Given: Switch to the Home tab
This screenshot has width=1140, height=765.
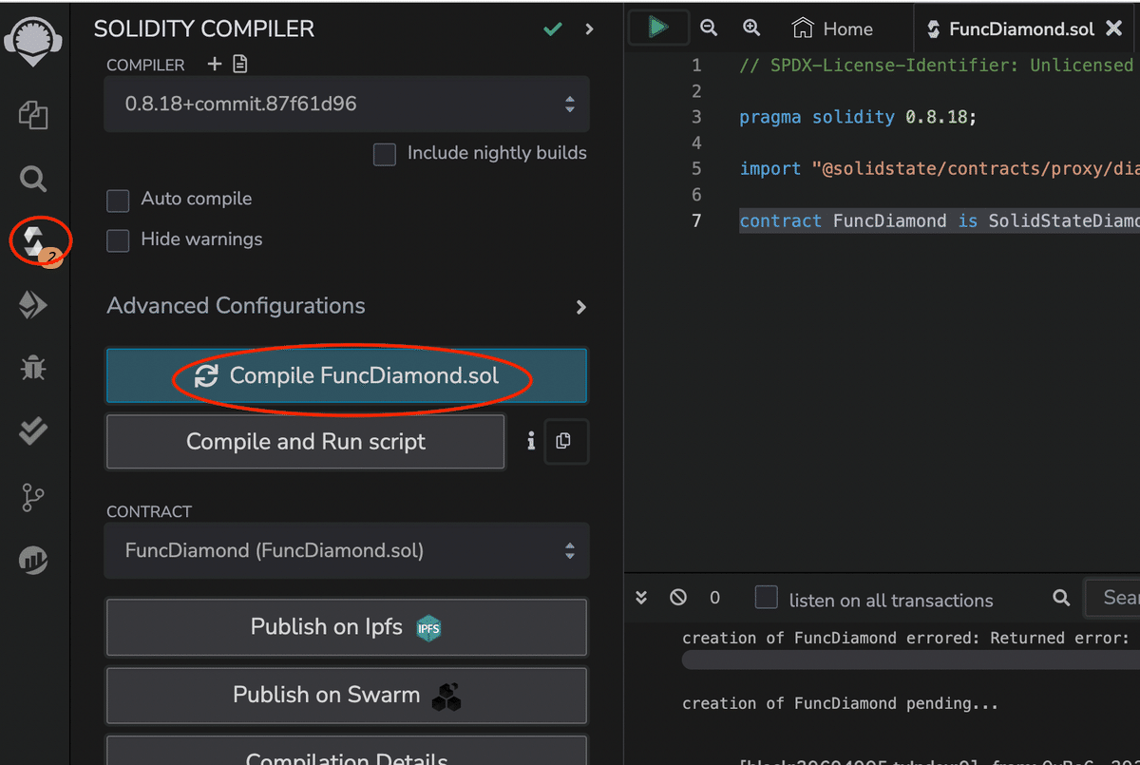Looking at the screenshot, I should (833, 29).
